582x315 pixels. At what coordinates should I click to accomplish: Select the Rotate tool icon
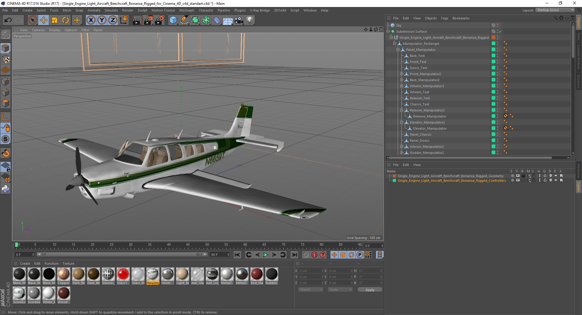(x=65, y=20)
